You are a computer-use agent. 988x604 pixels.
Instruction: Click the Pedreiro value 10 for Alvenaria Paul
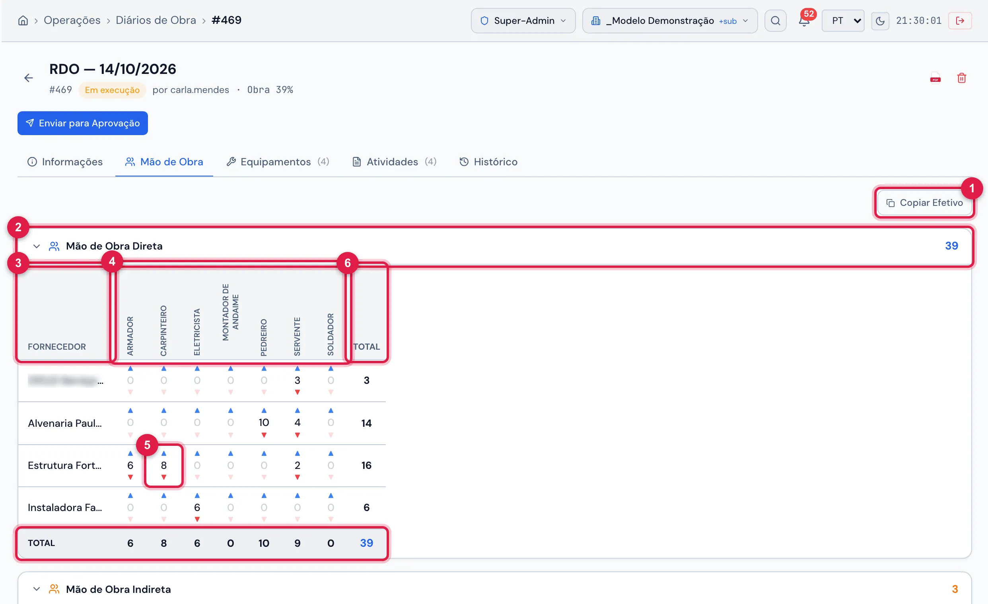point(264,422)
